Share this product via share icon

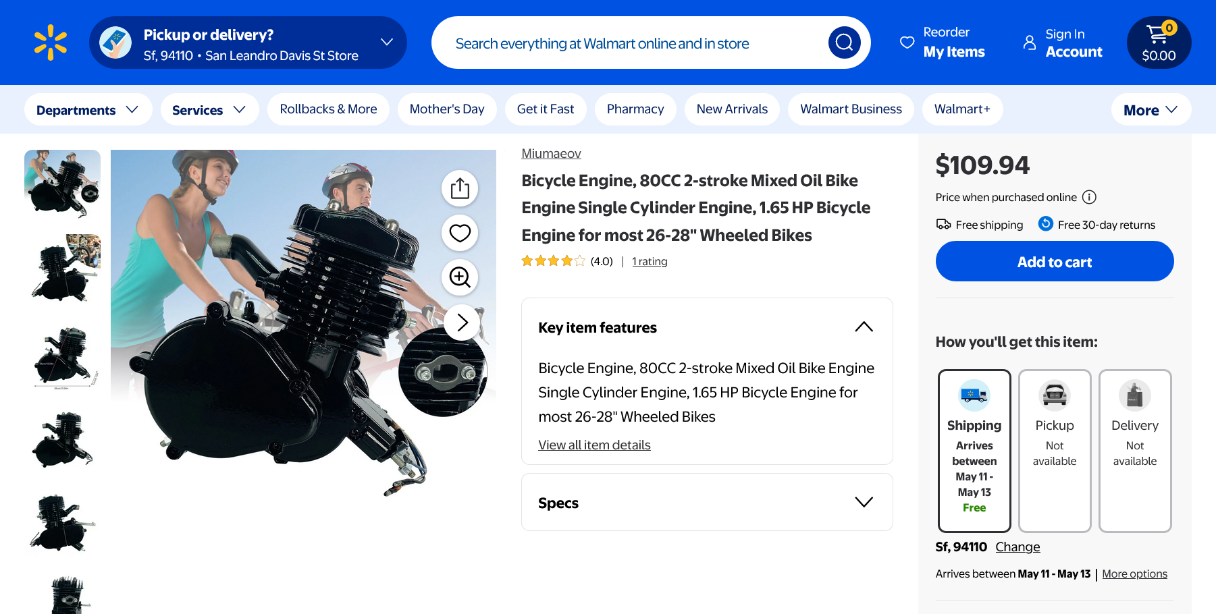pyautogui.click(x=460, y=188)
